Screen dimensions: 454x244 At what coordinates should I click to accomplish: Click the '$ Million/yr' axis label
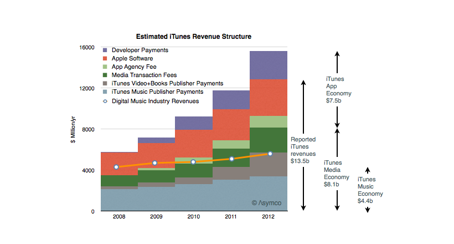[73, 129]
